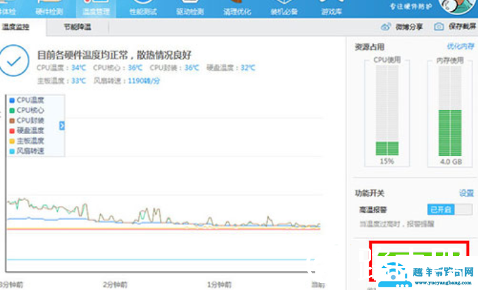
Task: Click 保存截屏 to save screenshot
Action: tap(462, 27)
